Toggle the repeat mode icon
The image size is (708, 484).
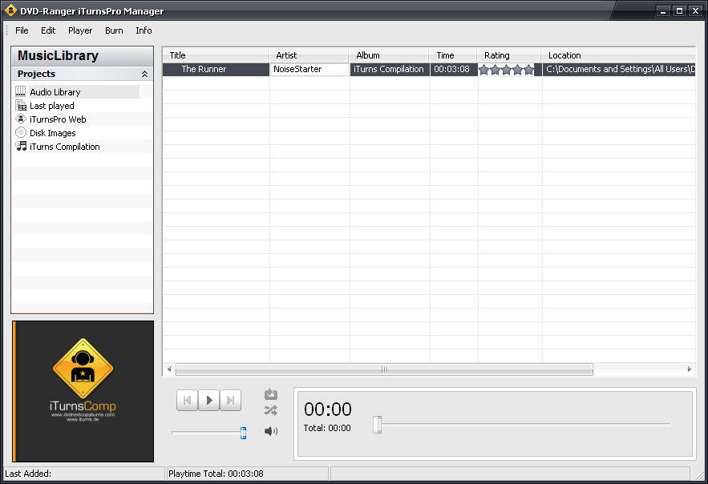coord(270,394)
